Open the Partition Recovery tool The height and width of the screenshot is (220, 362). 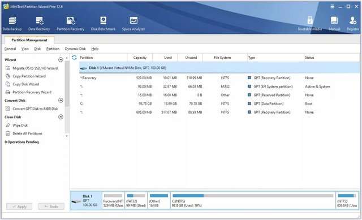(x=70, y=24)
